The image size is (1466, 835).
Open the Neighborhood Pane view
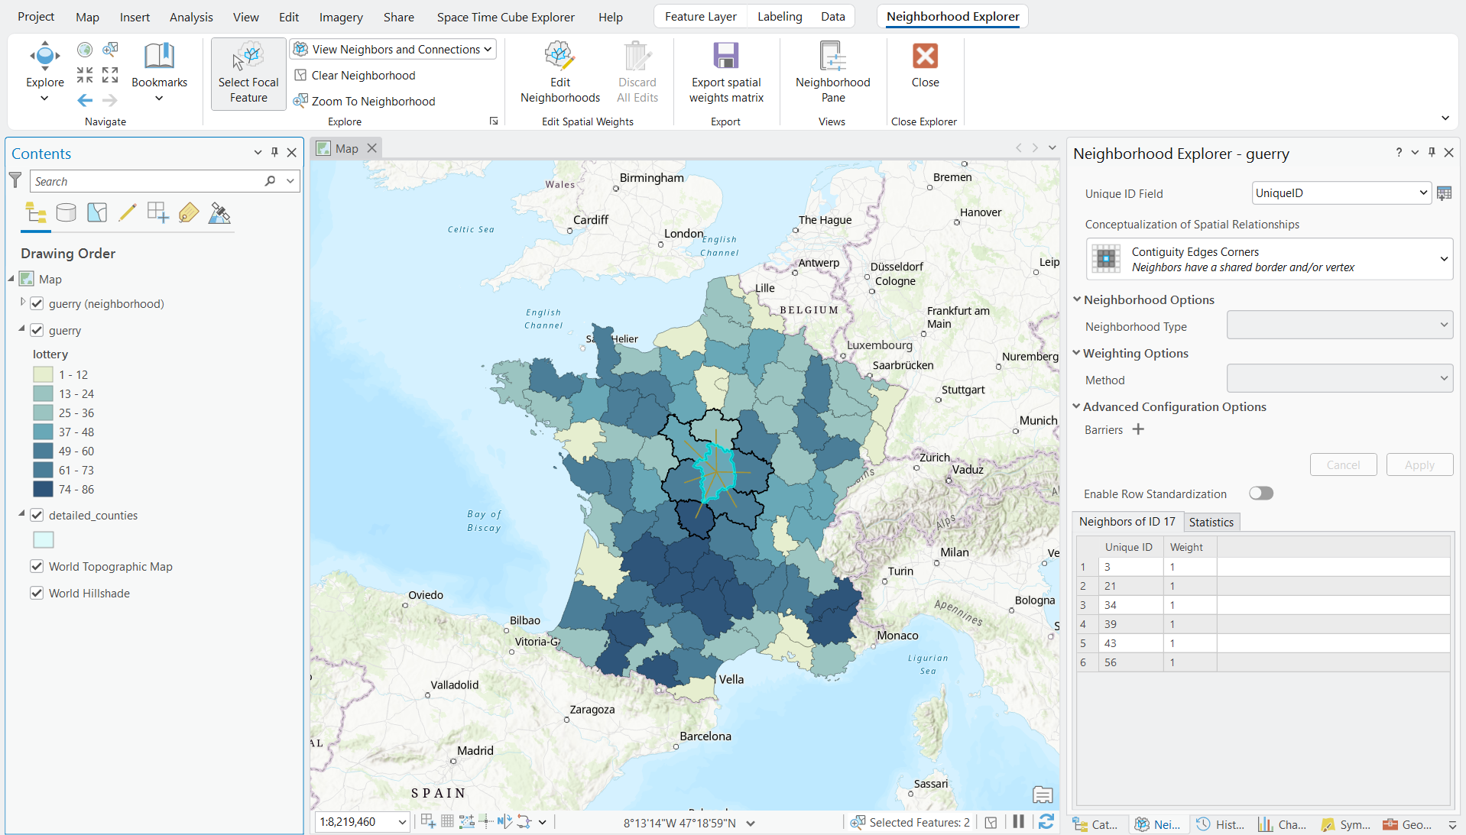pyautogui.click(x=832, y=73)
